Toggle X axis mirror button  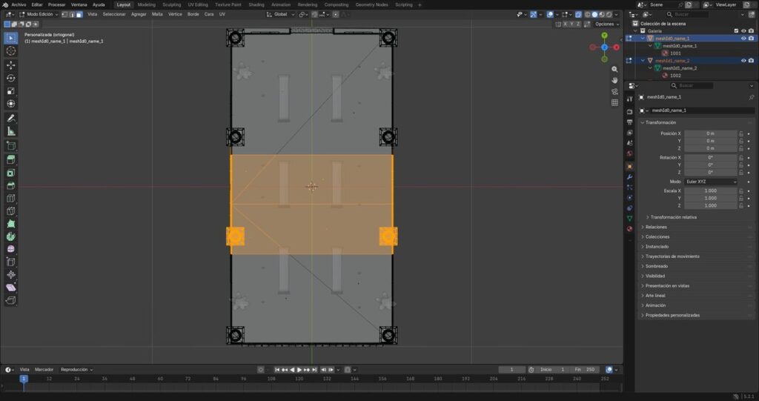(565, 24)
